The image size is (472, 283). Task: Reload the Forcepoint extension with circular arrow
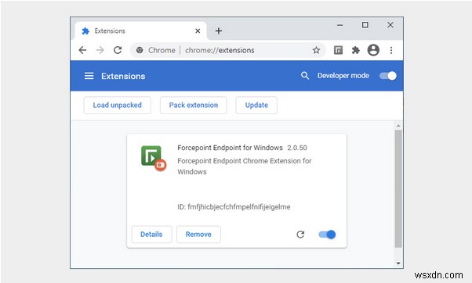coord(300,235)
